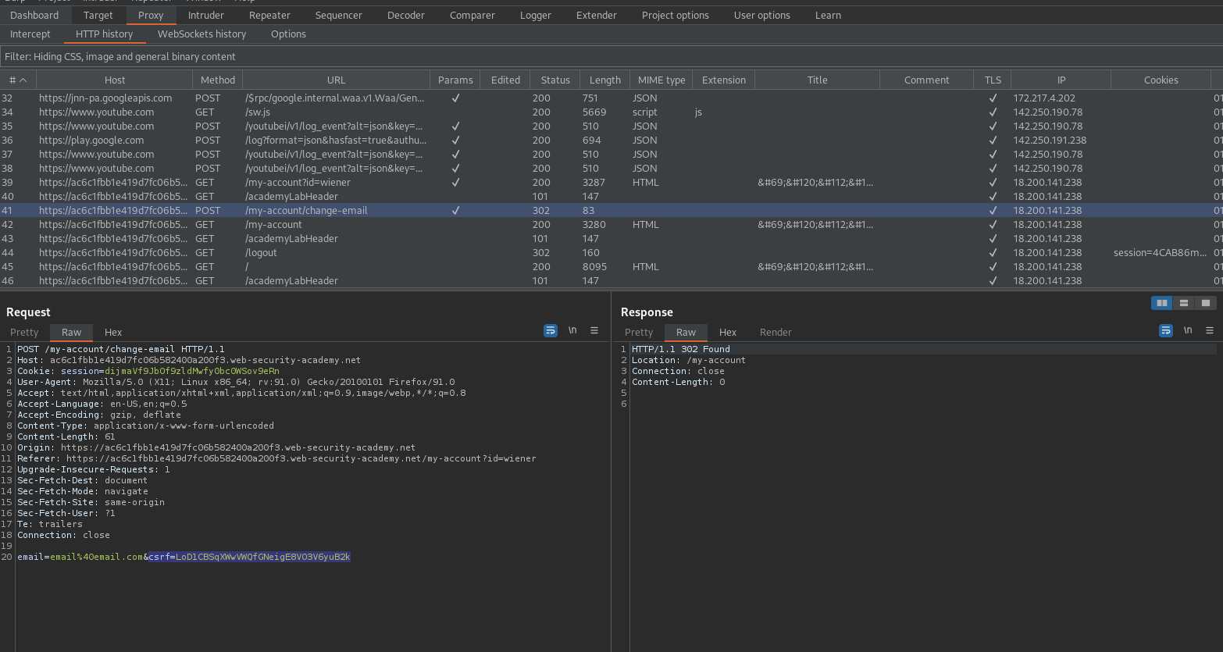Click the Referer header line in request
The height and width of the screenshot is (652, 1223).
pos(276,458)
